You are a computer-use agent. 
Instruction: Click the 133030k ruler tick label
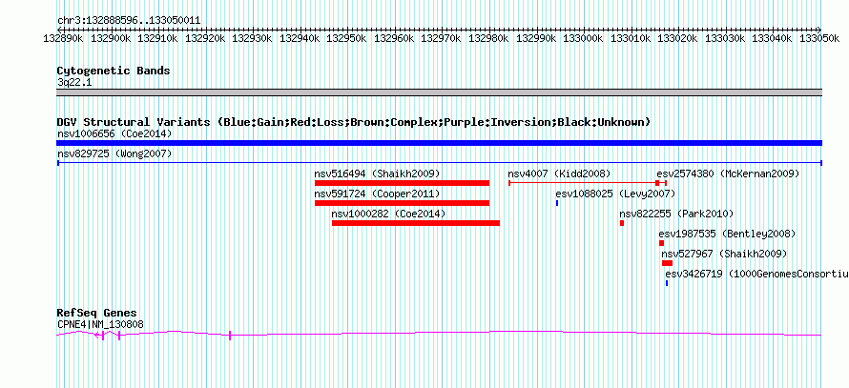click(725, 38)
